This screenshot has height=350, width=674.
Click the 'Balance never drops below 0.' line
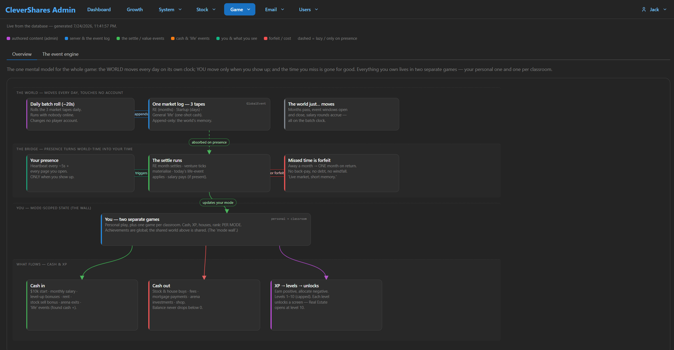tap(177, 308)
